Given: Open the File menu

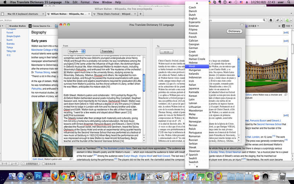Looking at the screenshot, I should [x=67, y=2].
